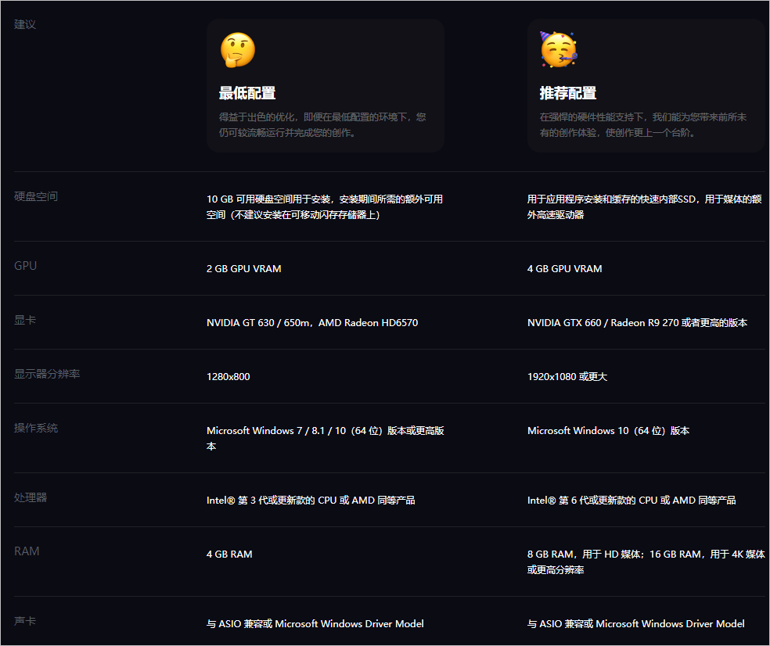Screen dimensions: 770x646
Task: Select the 4 GB GPU VRAM recommended spec
Action: click(563, 268)
